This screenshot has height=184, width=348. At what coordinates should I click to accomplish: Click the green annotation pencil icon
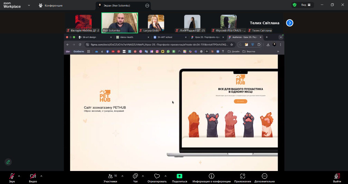[8, 162]
